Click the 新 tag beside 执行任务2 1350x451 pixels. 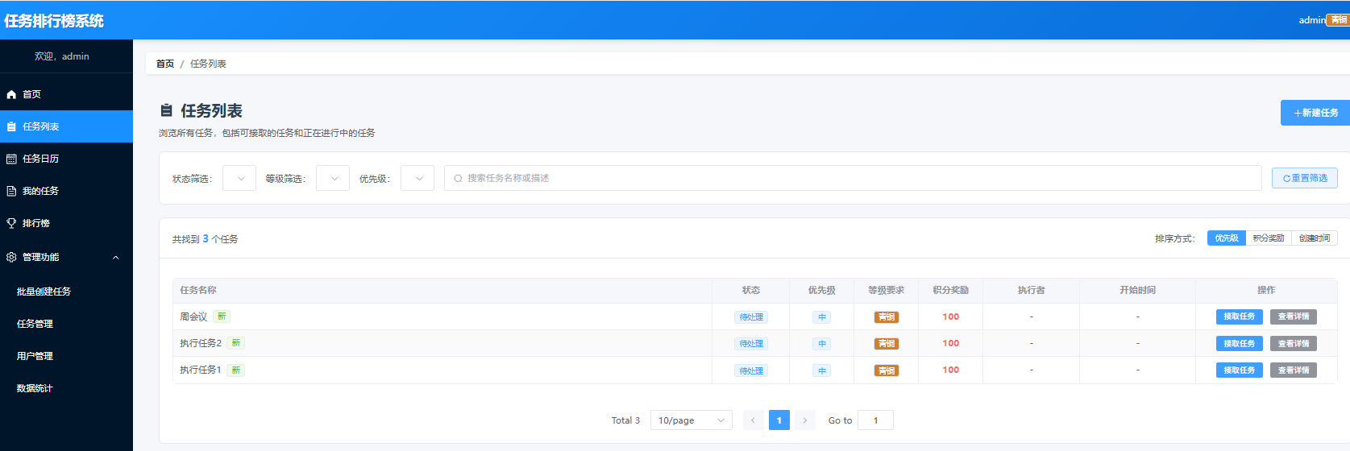tap(236, 343)
